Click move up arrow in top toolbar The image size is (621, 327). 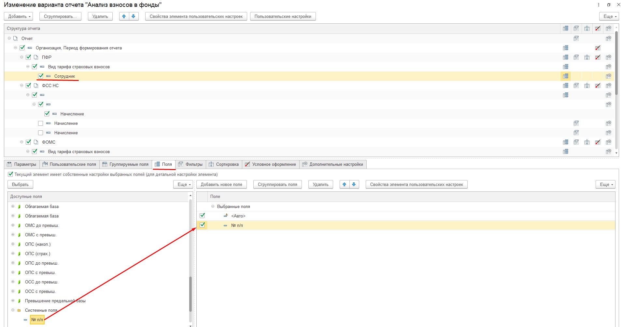pyautogui.click(x=124, y=16)
